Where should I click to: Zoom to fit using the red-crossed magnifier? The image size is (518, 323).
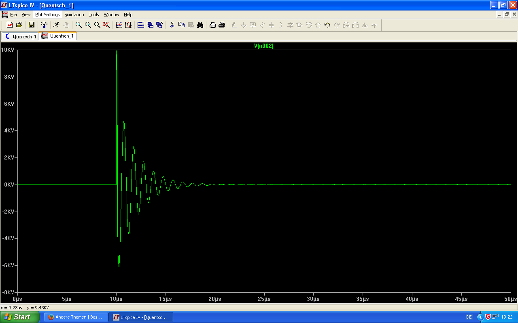(x=106, y=25)
